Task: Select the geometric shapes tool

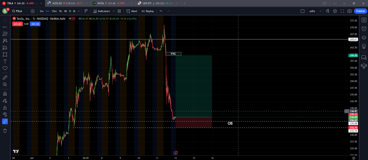Action: coord(5,54)
